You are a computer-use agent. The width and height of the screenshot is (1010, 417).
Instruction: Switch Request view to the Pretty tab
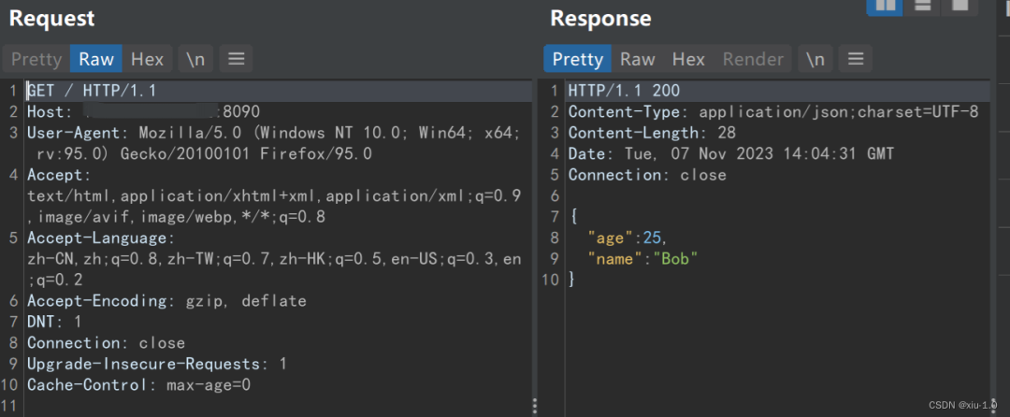coord(36,59)
